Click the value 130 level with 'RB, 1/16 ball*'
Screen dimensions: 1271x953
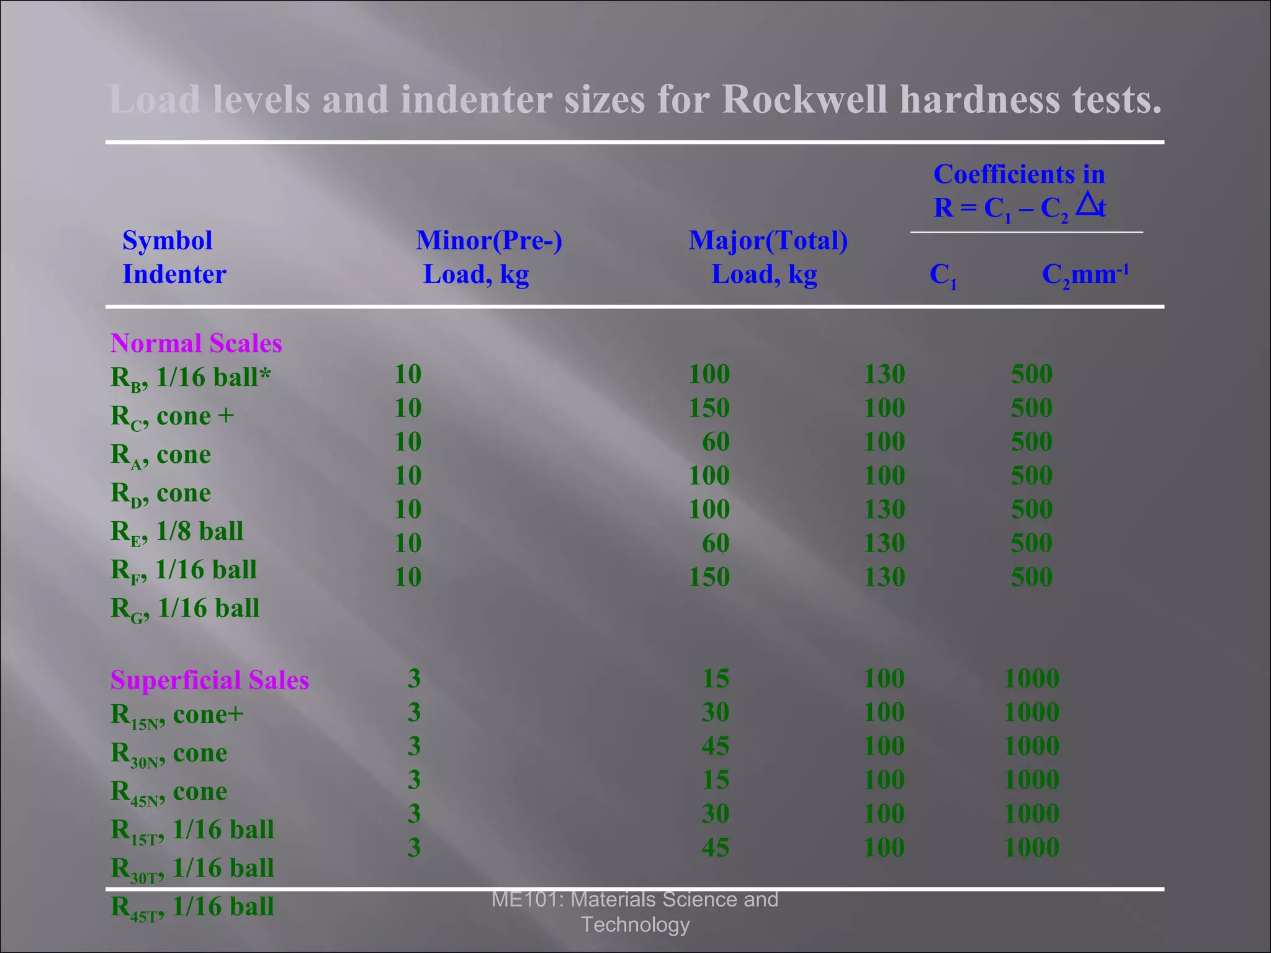pos(884,374)
